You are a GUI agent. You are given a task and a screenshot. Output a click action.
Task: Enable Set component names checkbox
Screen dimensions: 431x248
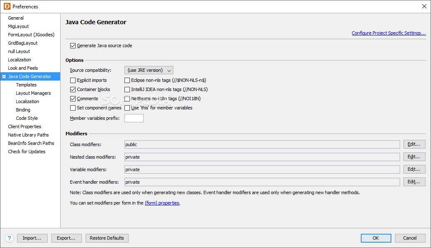(x=73, y=108)
